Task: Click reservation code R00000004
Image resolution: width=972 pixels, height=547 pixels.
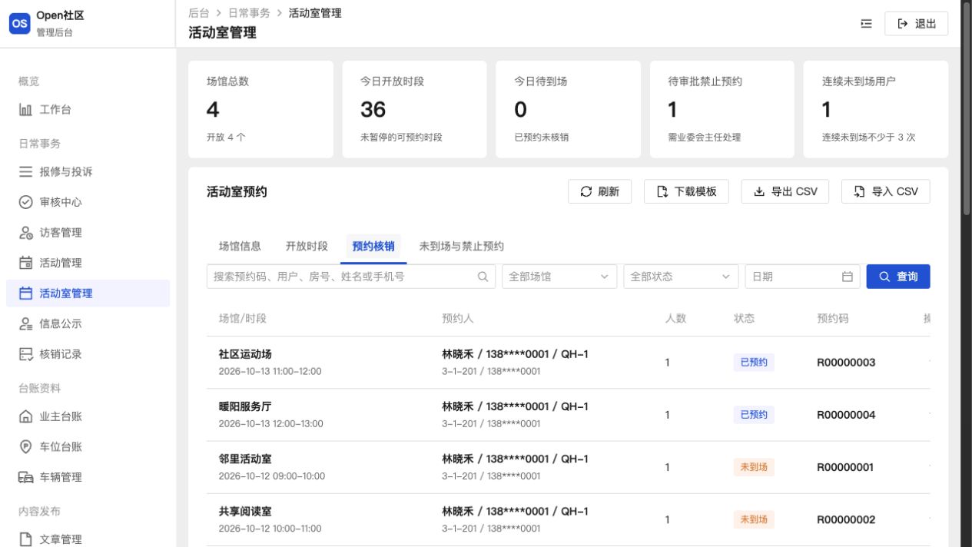Action: pyautogui.click(x=846, y=415)
